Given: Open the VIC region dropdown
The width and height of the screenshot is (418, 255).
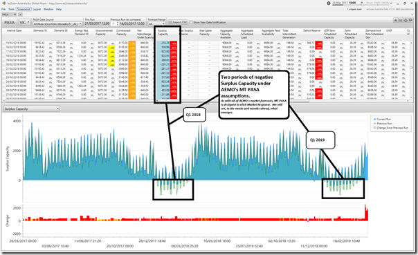Looking at the screenshot, I should click(x=24, y=22).
